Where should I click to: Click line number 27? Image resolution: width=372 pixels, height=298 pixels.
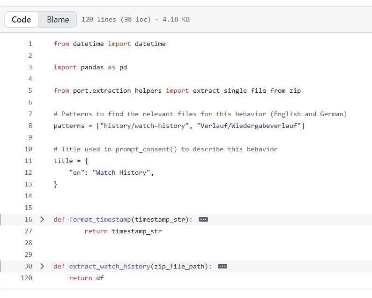tap(28, 231)
